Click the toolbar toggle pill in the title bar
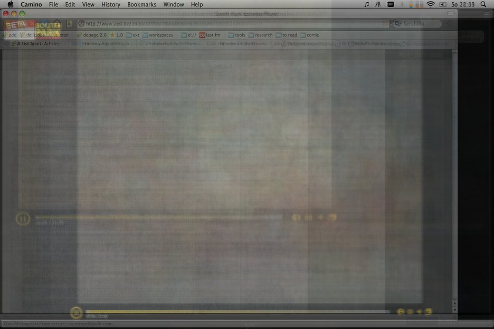Image resolution: width=494 pixels, height=329 pixels. pyautogui.click(x=451, y=14)
